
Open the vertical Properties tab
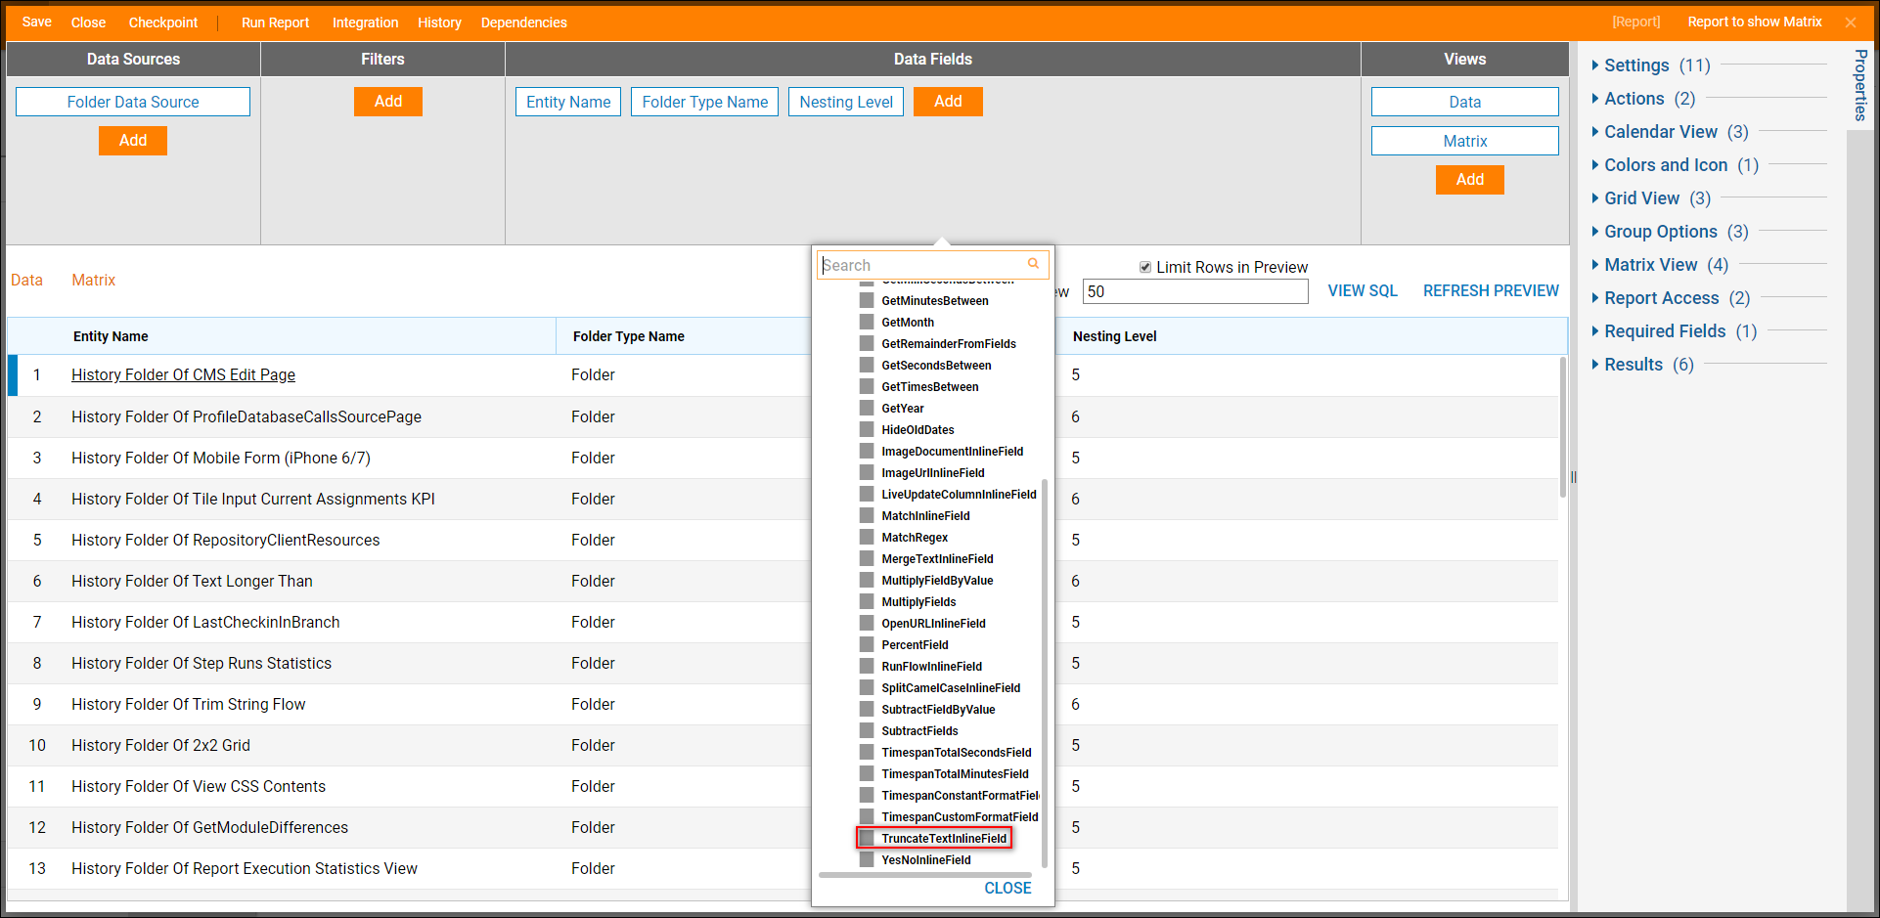pyautogui.click(x=1860, y=85)
